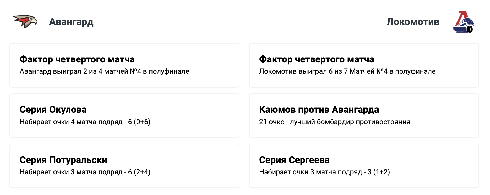Click Okulov's '6 (0+6)' points stat
This screenshot has width=490, height=195.
[x=139, y=122]
